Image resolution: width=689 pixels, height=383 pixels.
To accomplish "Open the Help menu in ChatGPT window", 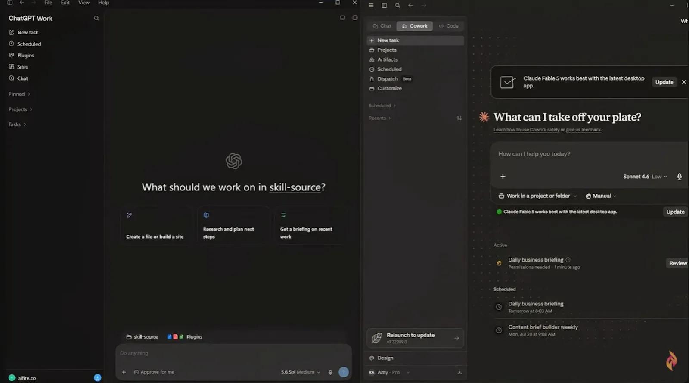I will tap(103, 3).
